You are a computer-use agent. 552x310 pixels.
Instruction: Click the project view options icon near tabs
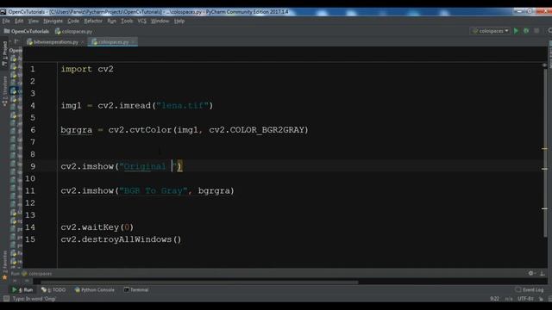pos(16,42)
